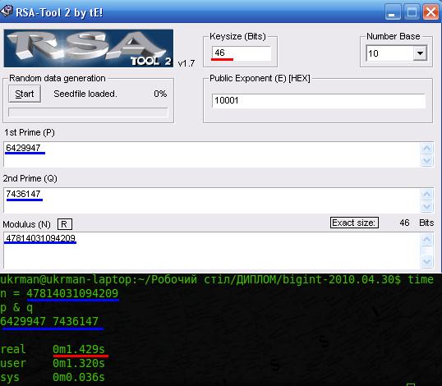The height and width of the screenshot is (386, 442).
Task: Click scroll down arrow of 2nd Prime box
Action: pyautogui.click(x=426, y=206)
